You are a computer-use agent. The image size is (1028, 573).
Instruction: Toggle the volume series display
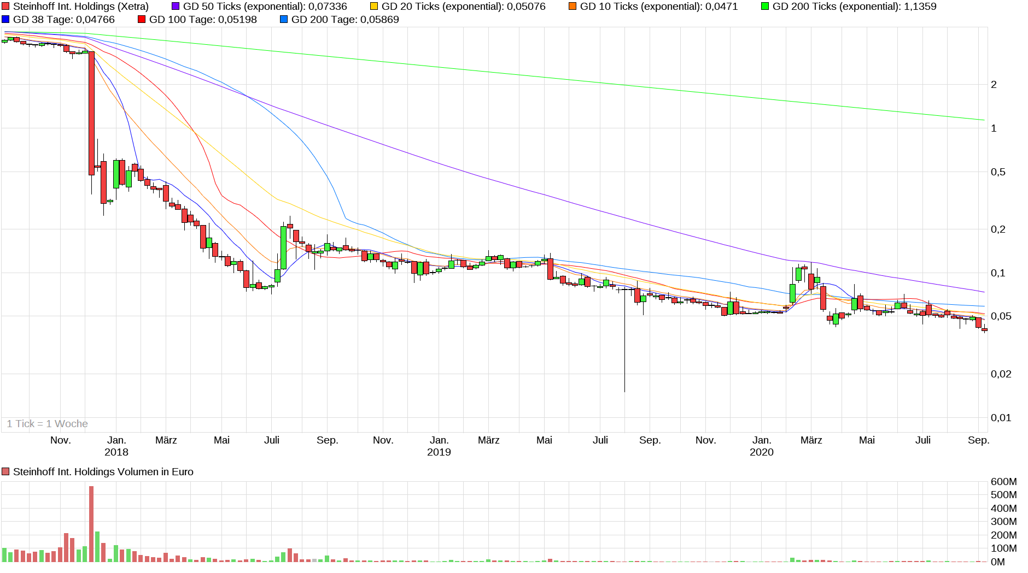pyautogui.click(x=5, y=471)
